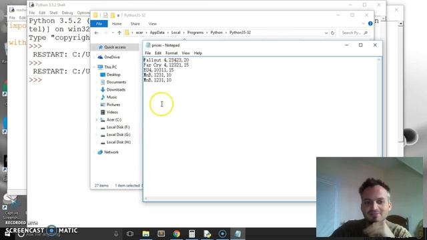The image size is (427, 240).
Task: Open Calculator from the taskbar
Action: (191, 234)
